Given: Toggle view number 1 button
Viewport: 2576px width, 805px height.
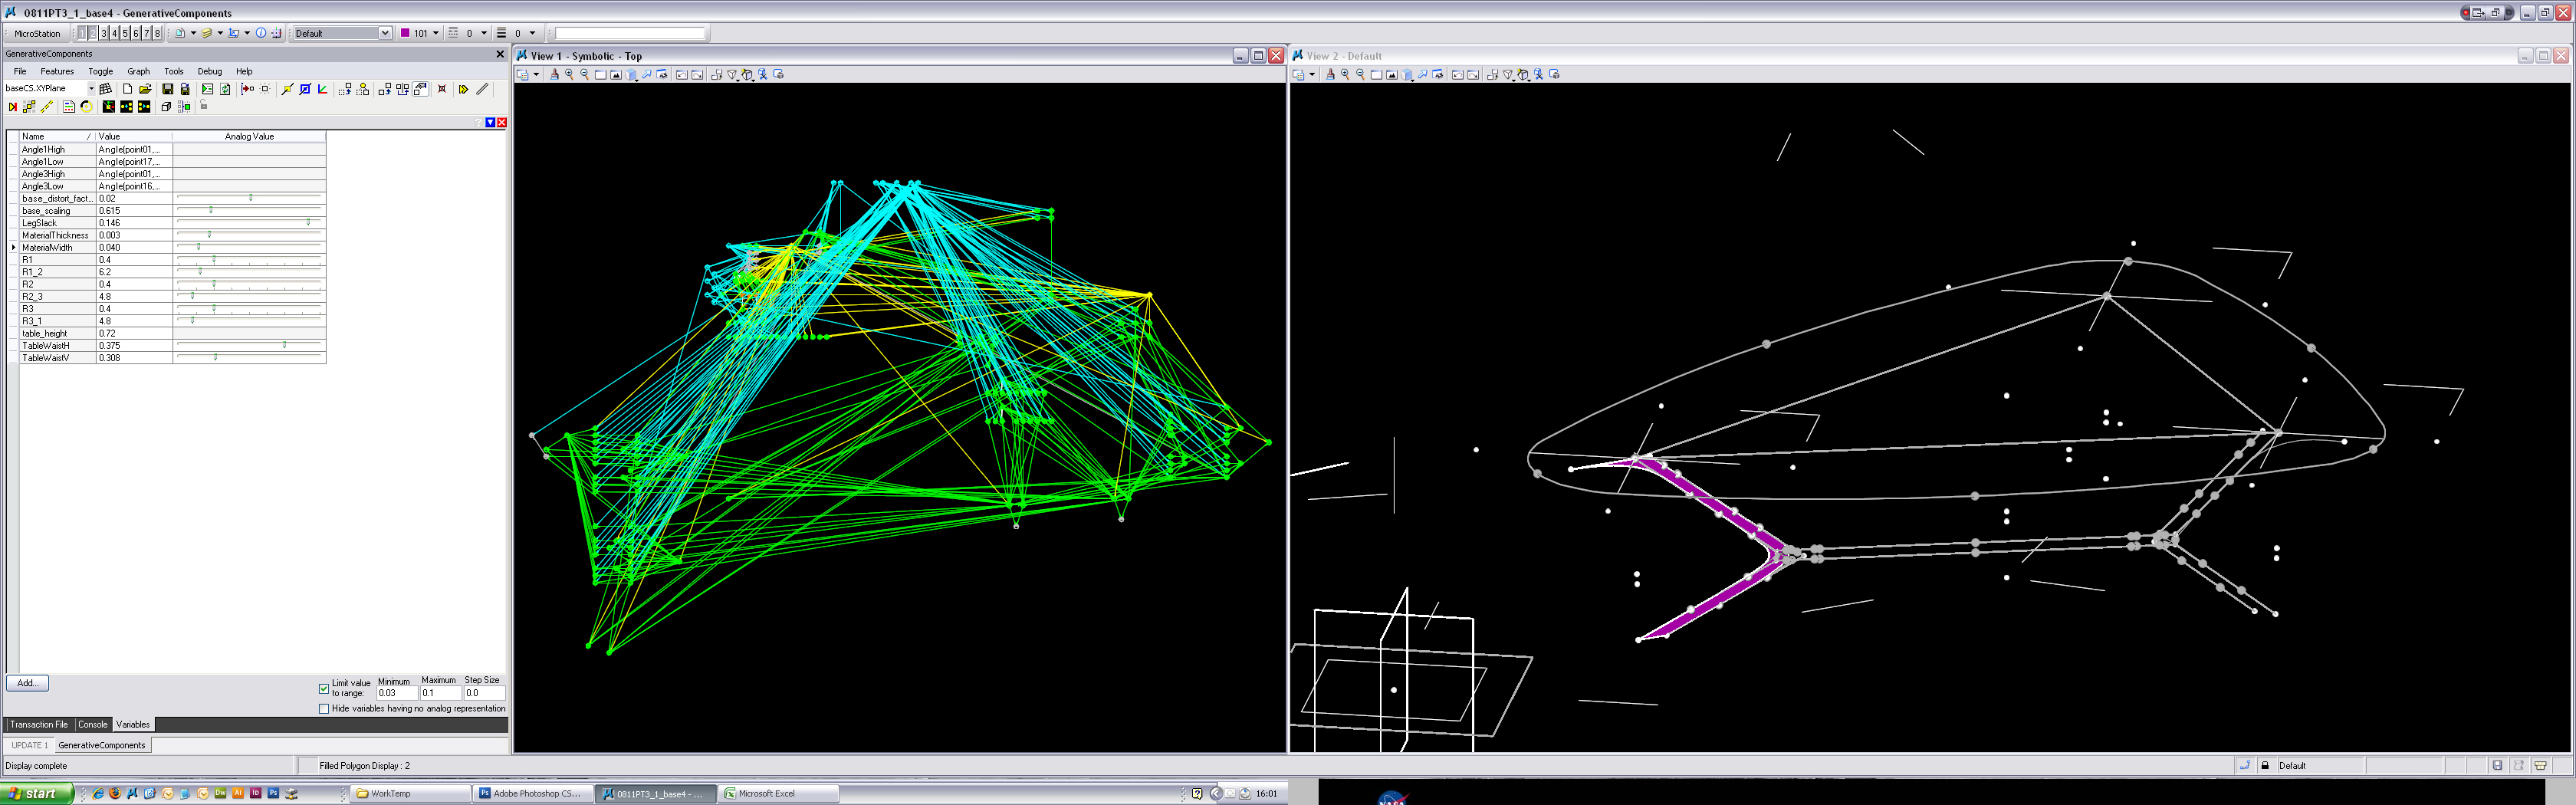Looking at the screenshot, I should point(82,33).
